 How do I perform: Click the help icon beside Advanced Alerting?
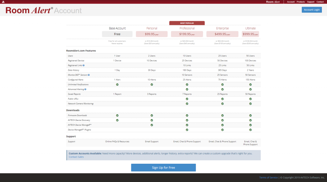[x=86, y=89]
